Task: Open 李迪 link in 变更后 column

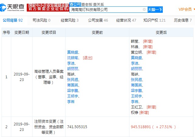Action: point(135,63)
